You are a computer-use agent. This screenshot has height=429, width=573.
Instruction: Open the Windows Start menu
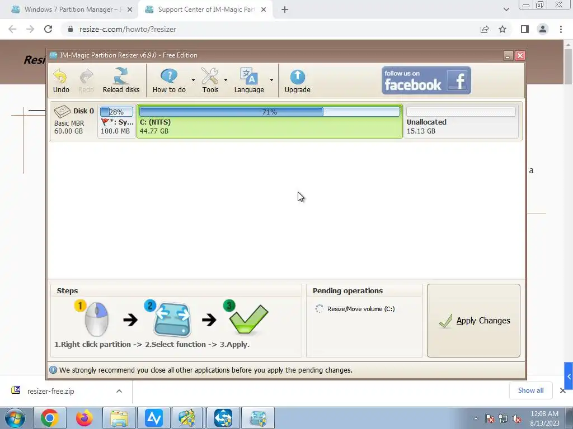click(15, 418)
